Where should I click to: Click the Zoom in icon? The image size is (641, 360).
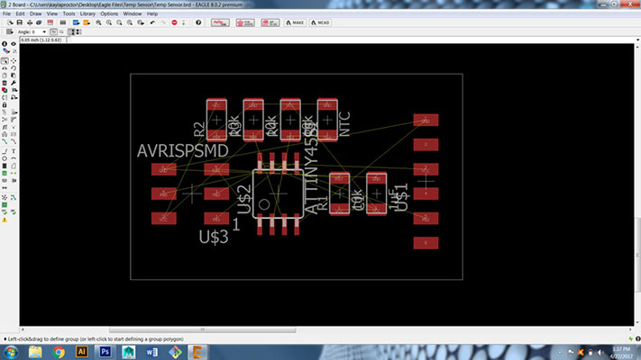click(109, 22)
